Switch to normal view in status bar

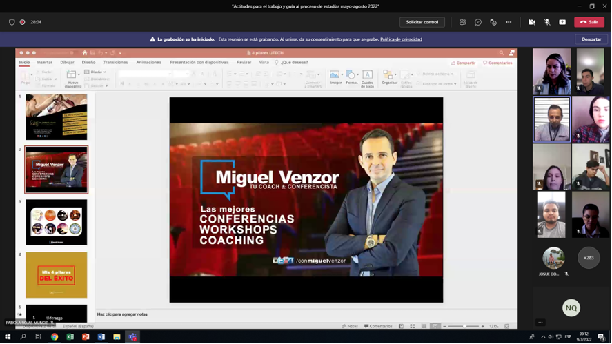pyautogui.click(x=402, y=326)
